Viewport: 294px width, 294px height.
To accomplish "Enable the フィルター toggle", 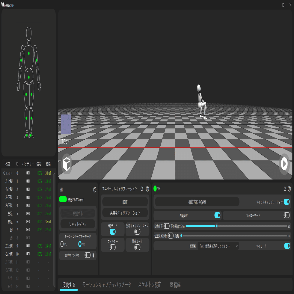I will click(113, 247).
